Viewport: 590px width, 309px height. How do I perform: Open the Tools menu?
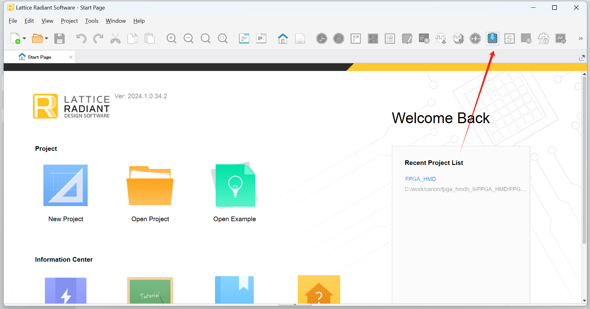click(92, 21)
